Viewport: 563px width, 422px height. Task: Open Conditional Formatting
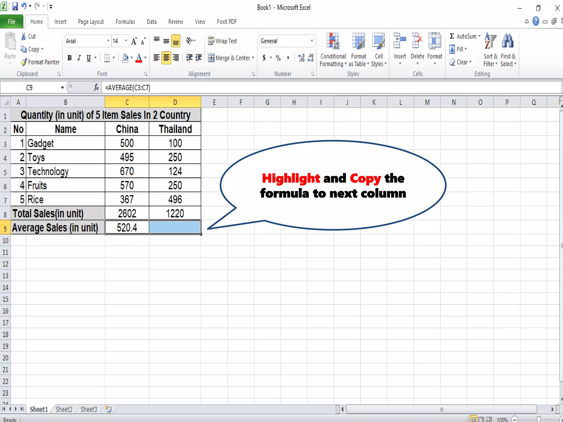pos(333,49)
